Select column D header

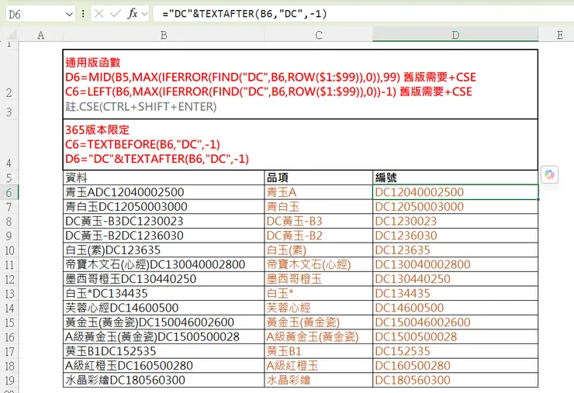pyautogui.click(x=455, y=35)
